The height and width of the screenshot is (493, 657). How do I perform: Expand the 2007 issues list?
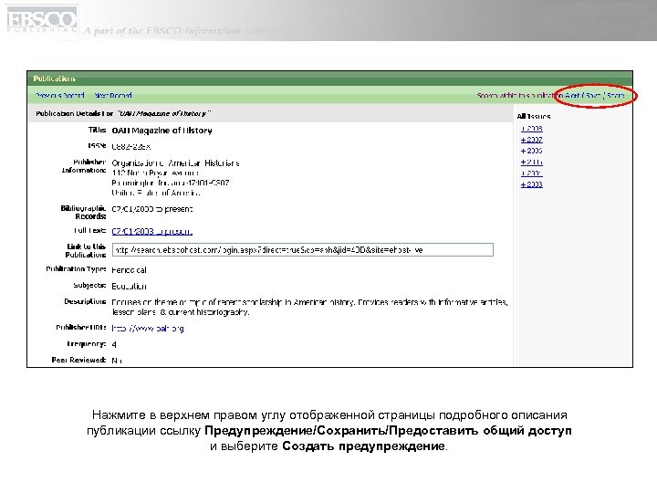[x=532, y=140]
